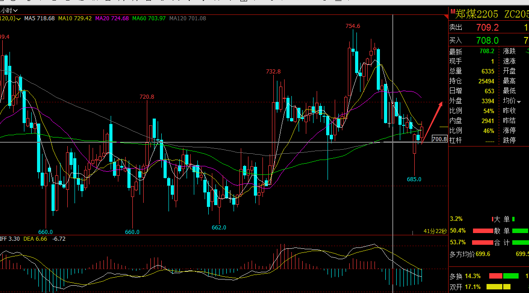Click the 50.4% 散单 percentage
This screenshot has width=529, height=293.
tap(458, 231)
